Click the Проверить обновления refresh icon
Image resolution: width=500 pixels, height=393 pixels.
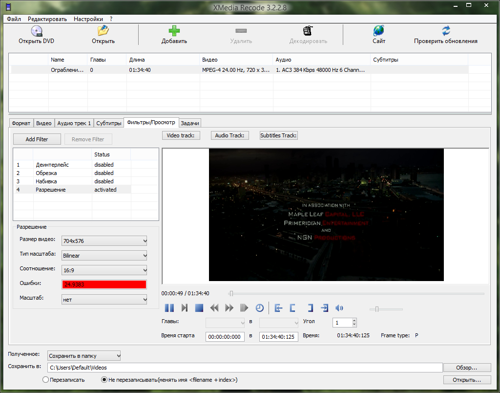click(446, 31)
